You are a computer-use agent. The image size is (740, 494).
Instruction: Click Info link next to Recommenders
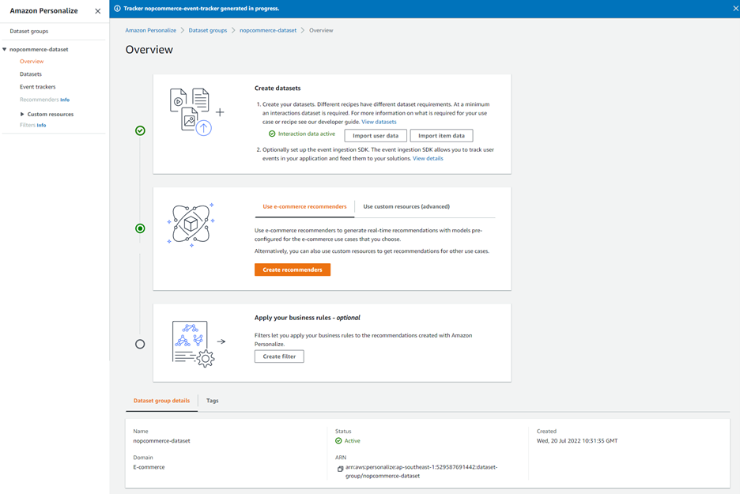pyautogui.click(x=65, y=100)
